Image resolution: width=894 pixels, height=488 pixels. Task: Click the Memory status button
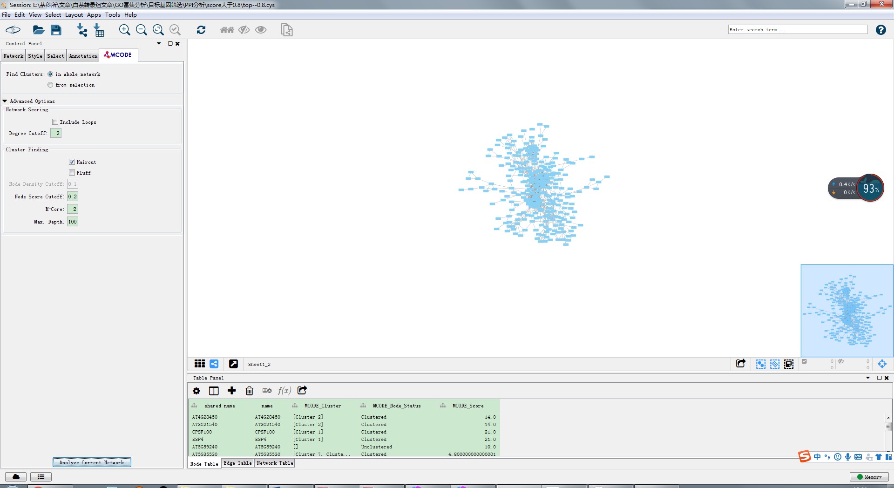pos(869,477)
